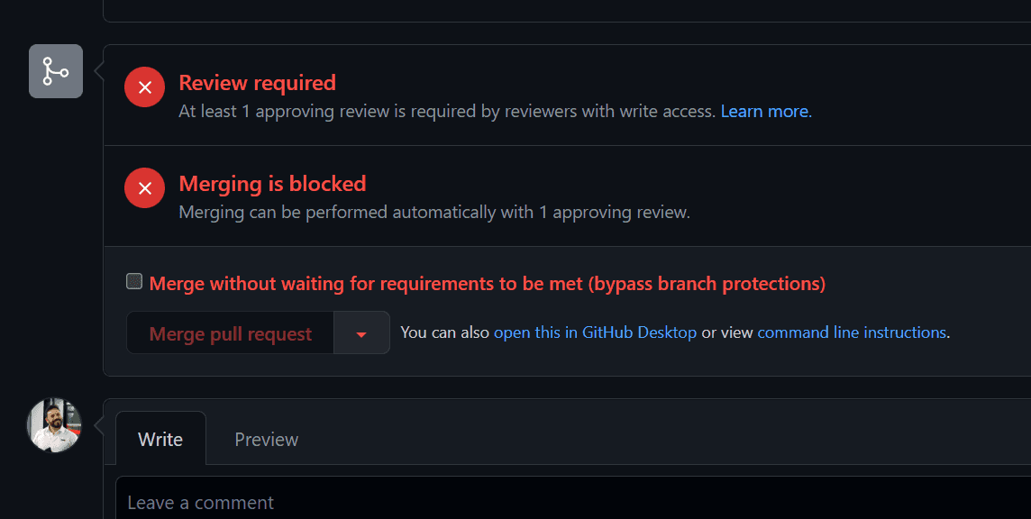Open the command line instructions link
Screen dimensions: 1031x519
click(x=852, y=332)
